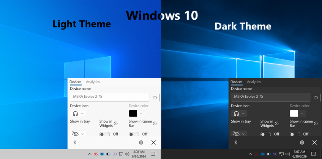Toggle Show in Game Bar switch, dark theme
Screen dimensions: 322x159
(x=295, y=134)
